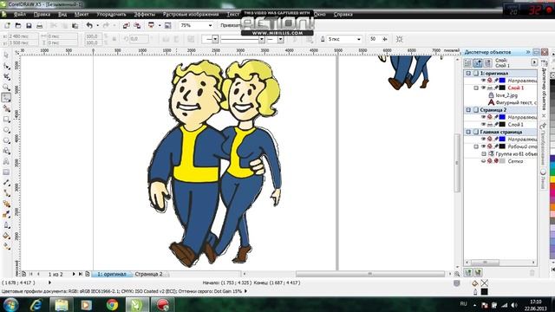The height and width of the screenshot is (312, 555).
Task: Expand the Группа из 61 объектов node
Action: 484,154
